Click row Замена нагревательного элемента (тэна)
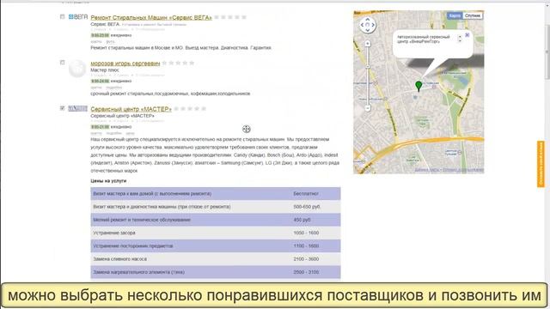This screenshot has height=309, width=550. pyautogui.click(x=216, y=272)
